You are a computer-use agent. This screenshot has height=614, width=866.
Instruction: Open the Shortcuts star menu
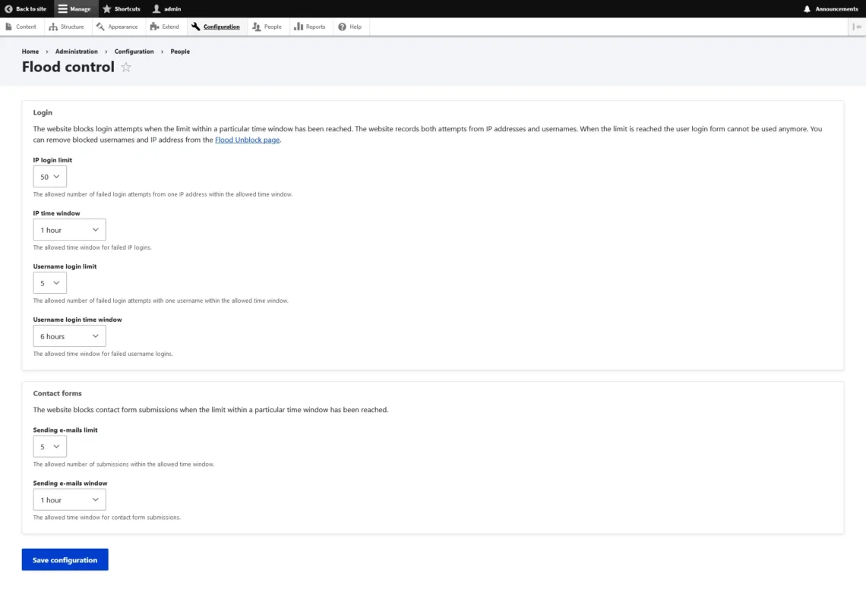122,9
